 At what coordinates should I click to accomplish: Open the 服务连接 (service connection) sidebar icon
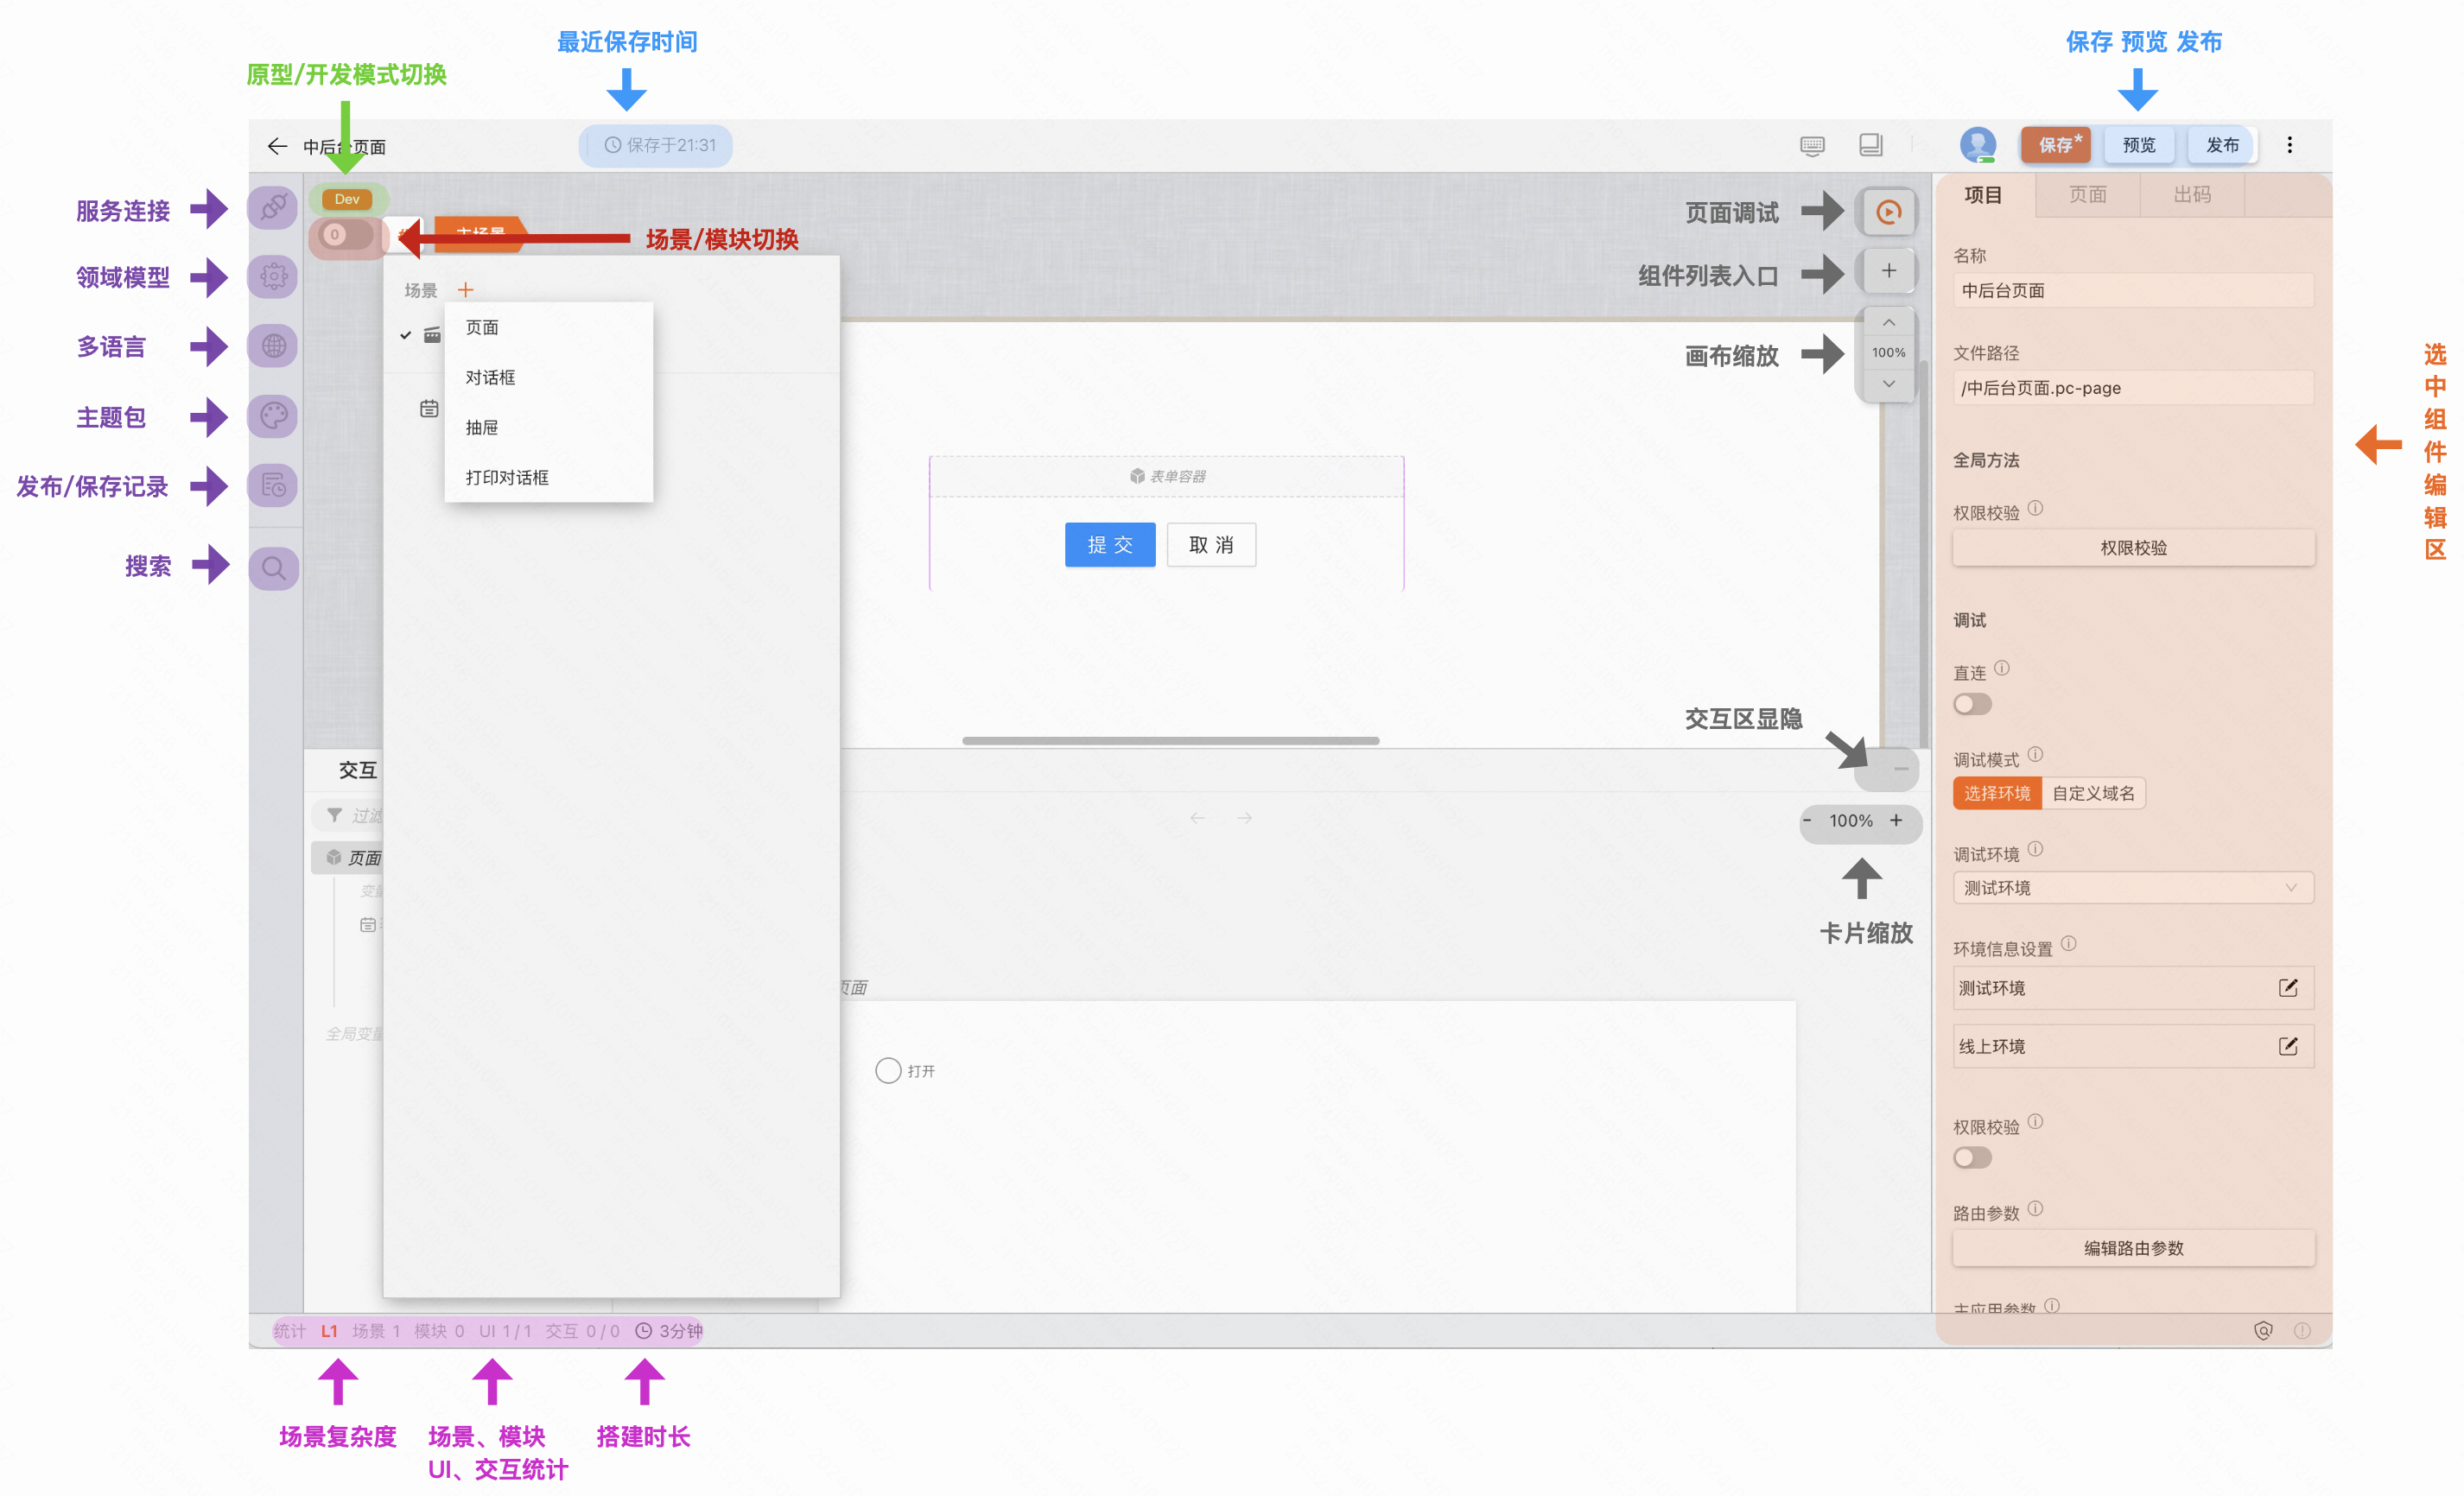pyautogui.click(x=272, y=208)
